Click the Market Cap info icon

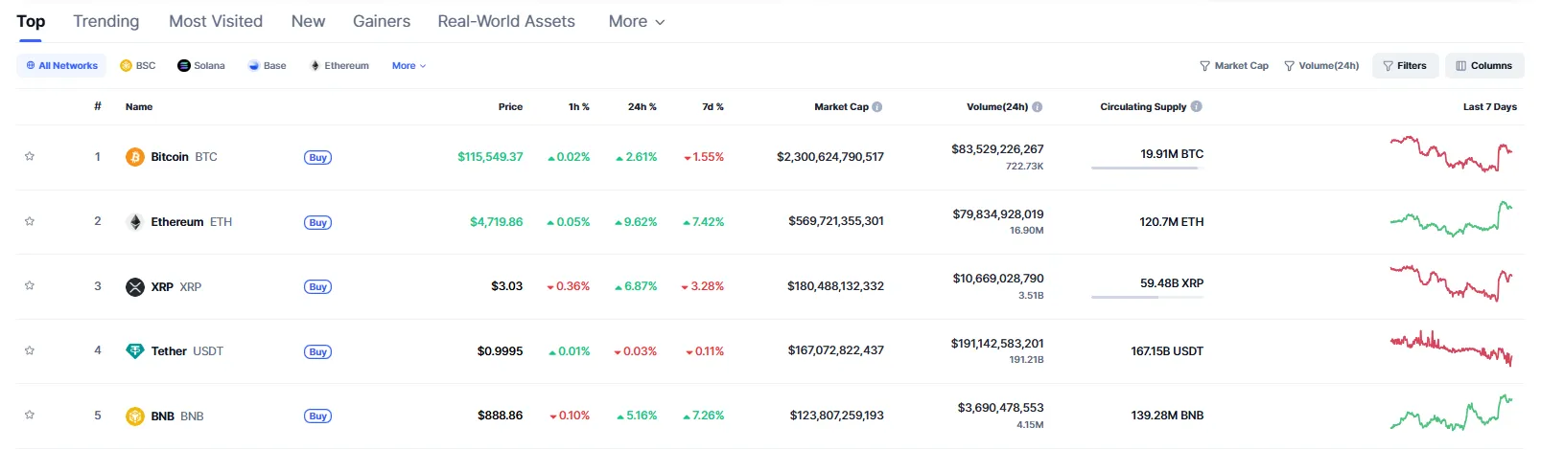pos(877,107)
